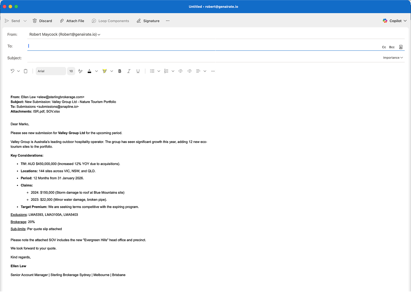The height and width of the screenshot is (292, 411).
Task: Apply the font color icon
Action: [x=89, y=71]
